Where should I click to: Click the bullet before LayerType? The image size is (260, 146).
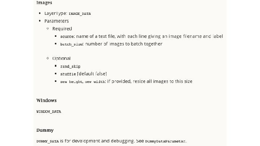(40, 13)
